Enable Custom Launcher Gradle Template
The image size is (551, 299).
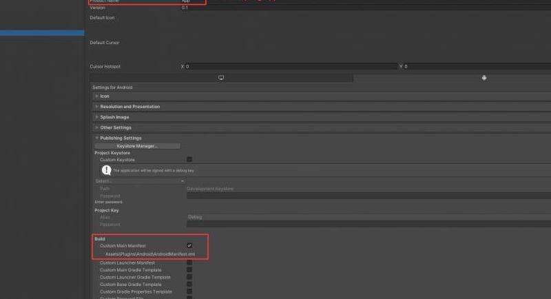click(x=189, y=277)
